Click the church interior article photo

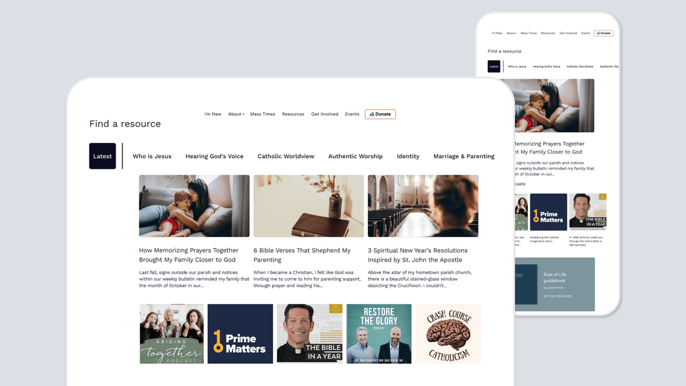(422, 206)
